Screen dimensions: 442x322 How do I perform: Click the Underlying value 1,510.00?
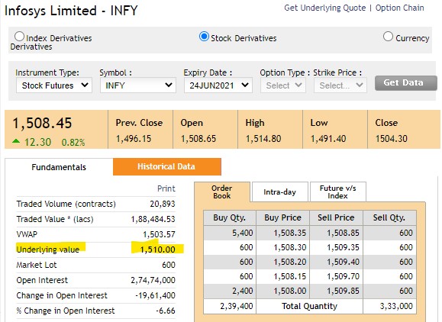click(157, 250)
